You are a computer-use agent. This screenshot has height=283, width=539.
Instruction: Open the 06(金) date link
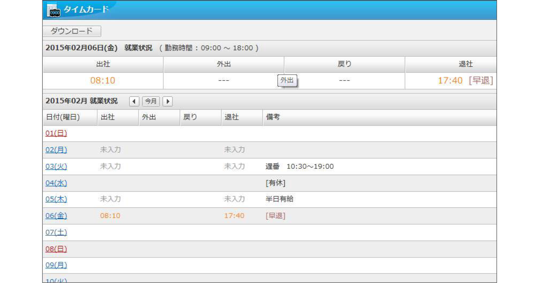tap(56, 216)
